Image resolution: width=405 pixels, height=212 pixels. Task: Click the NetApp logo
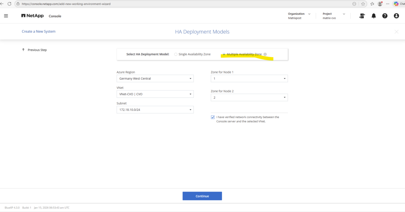point(32,16)
